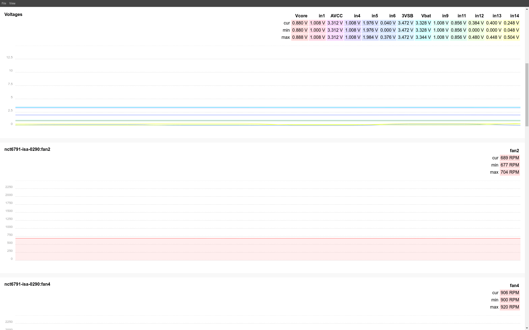The width and height of the screenshot is (529, 330).
Task: Click the fan2 legend header
Action: coord(514,151)
